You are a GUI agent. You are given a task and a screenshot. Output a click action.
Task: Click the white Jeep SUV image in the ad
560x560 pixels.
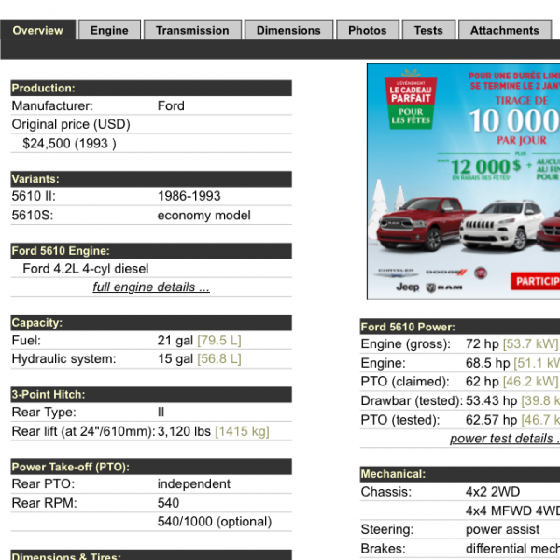(500, 225)
